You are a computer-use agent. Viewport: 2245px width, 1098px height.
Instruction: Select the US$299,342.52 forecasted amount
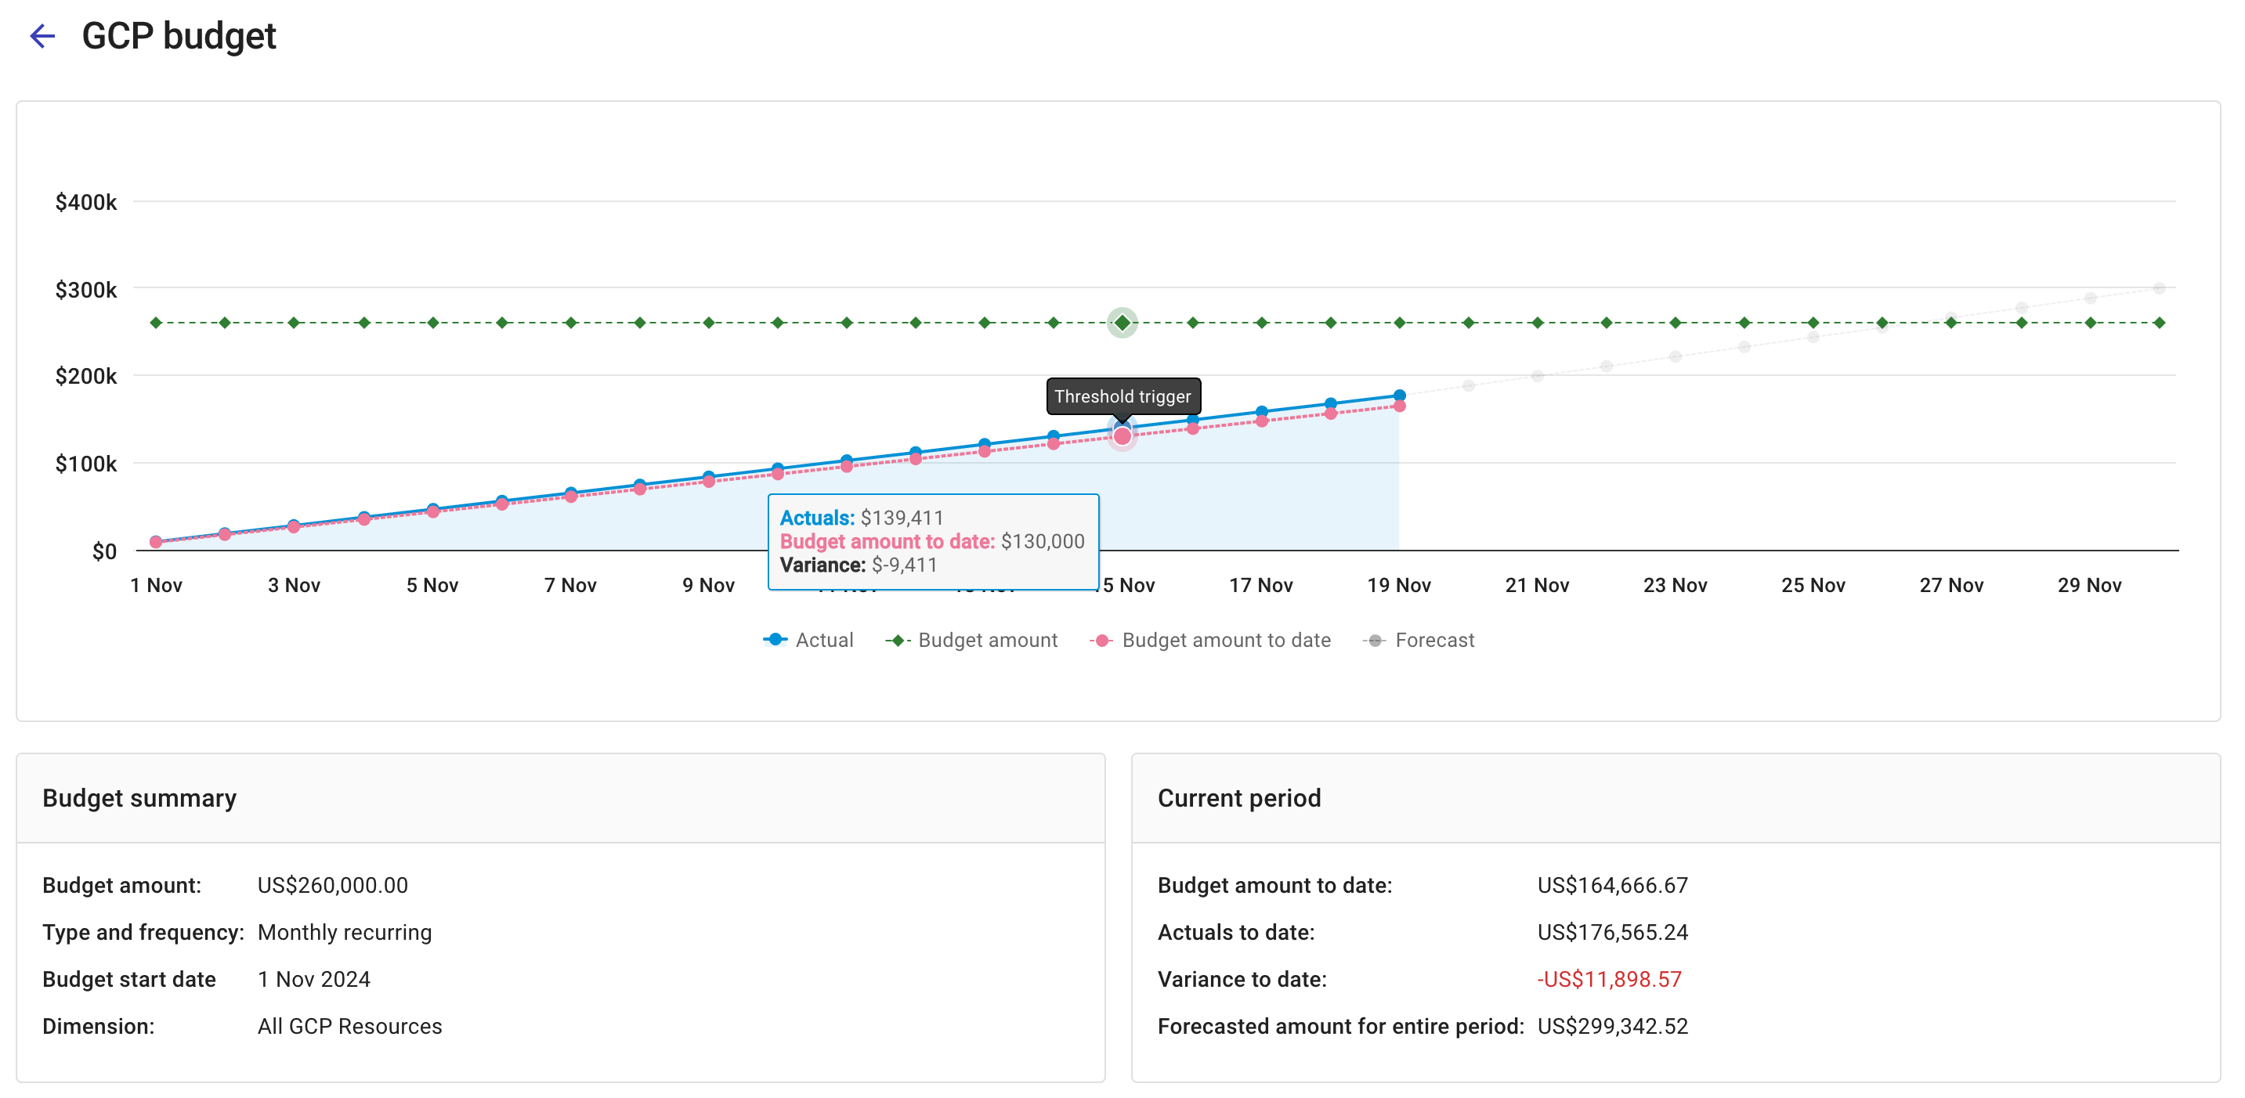[1612, 1027]
